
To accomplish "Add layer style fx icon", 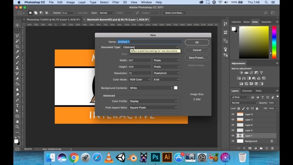I will click(244, 148).
